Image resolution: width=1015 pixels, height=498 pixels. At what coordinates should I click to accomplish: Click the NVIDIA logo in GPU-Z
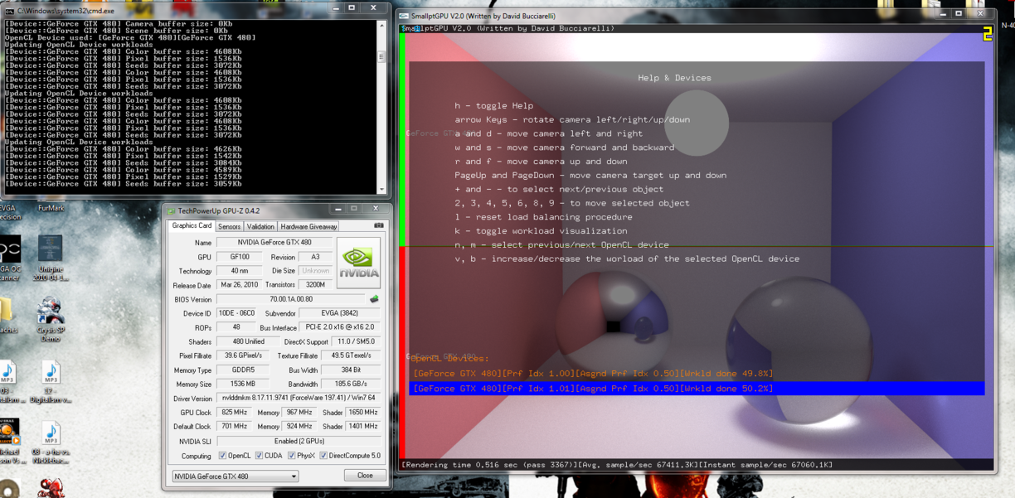point(359,263)
